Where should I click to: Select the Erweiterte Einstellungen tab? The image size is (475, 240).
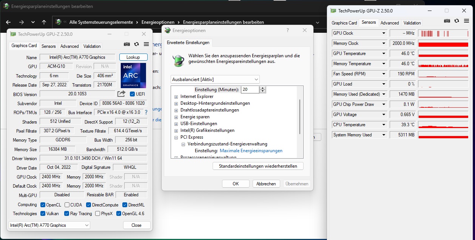pyautogui.click(x=188, y=43)
